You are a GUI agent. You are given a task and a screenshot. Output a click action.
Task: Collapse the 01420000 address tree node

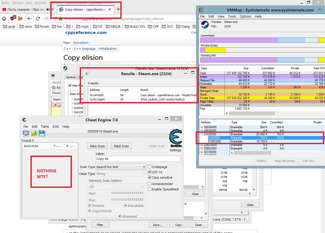click(202, 134)
